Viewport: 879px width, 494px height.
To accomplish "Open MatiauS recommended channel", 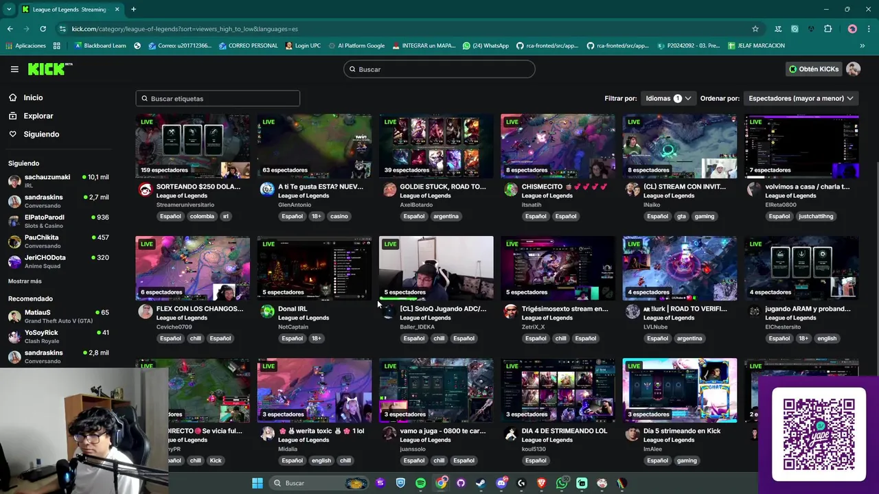I will coord(58,316).
